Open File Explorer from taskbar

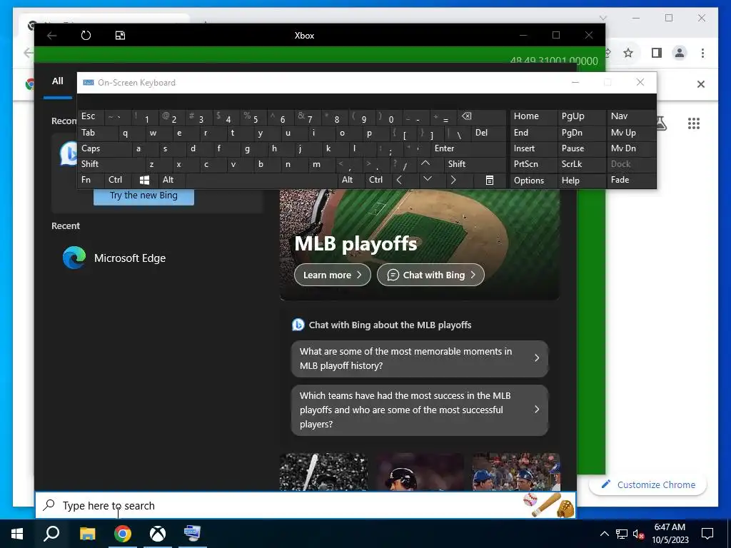click(x=87, y=534)
